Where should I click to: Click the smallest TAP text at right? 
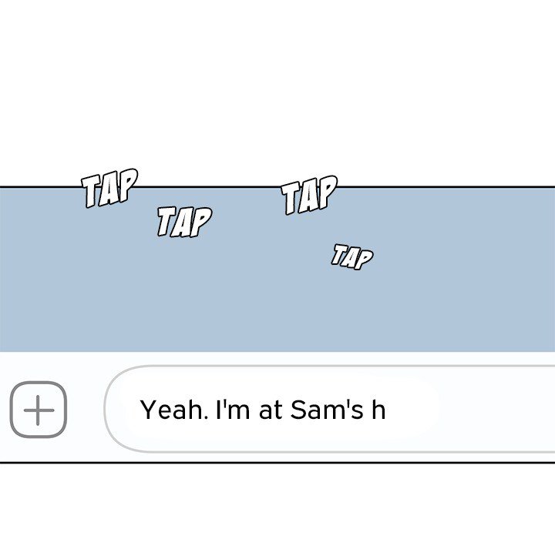352,256
